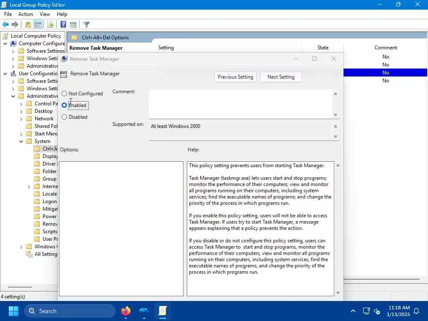Screen dimensions: 428x321
Task: Click the dolphin app taskbar icon
Action: pos(144,311)
